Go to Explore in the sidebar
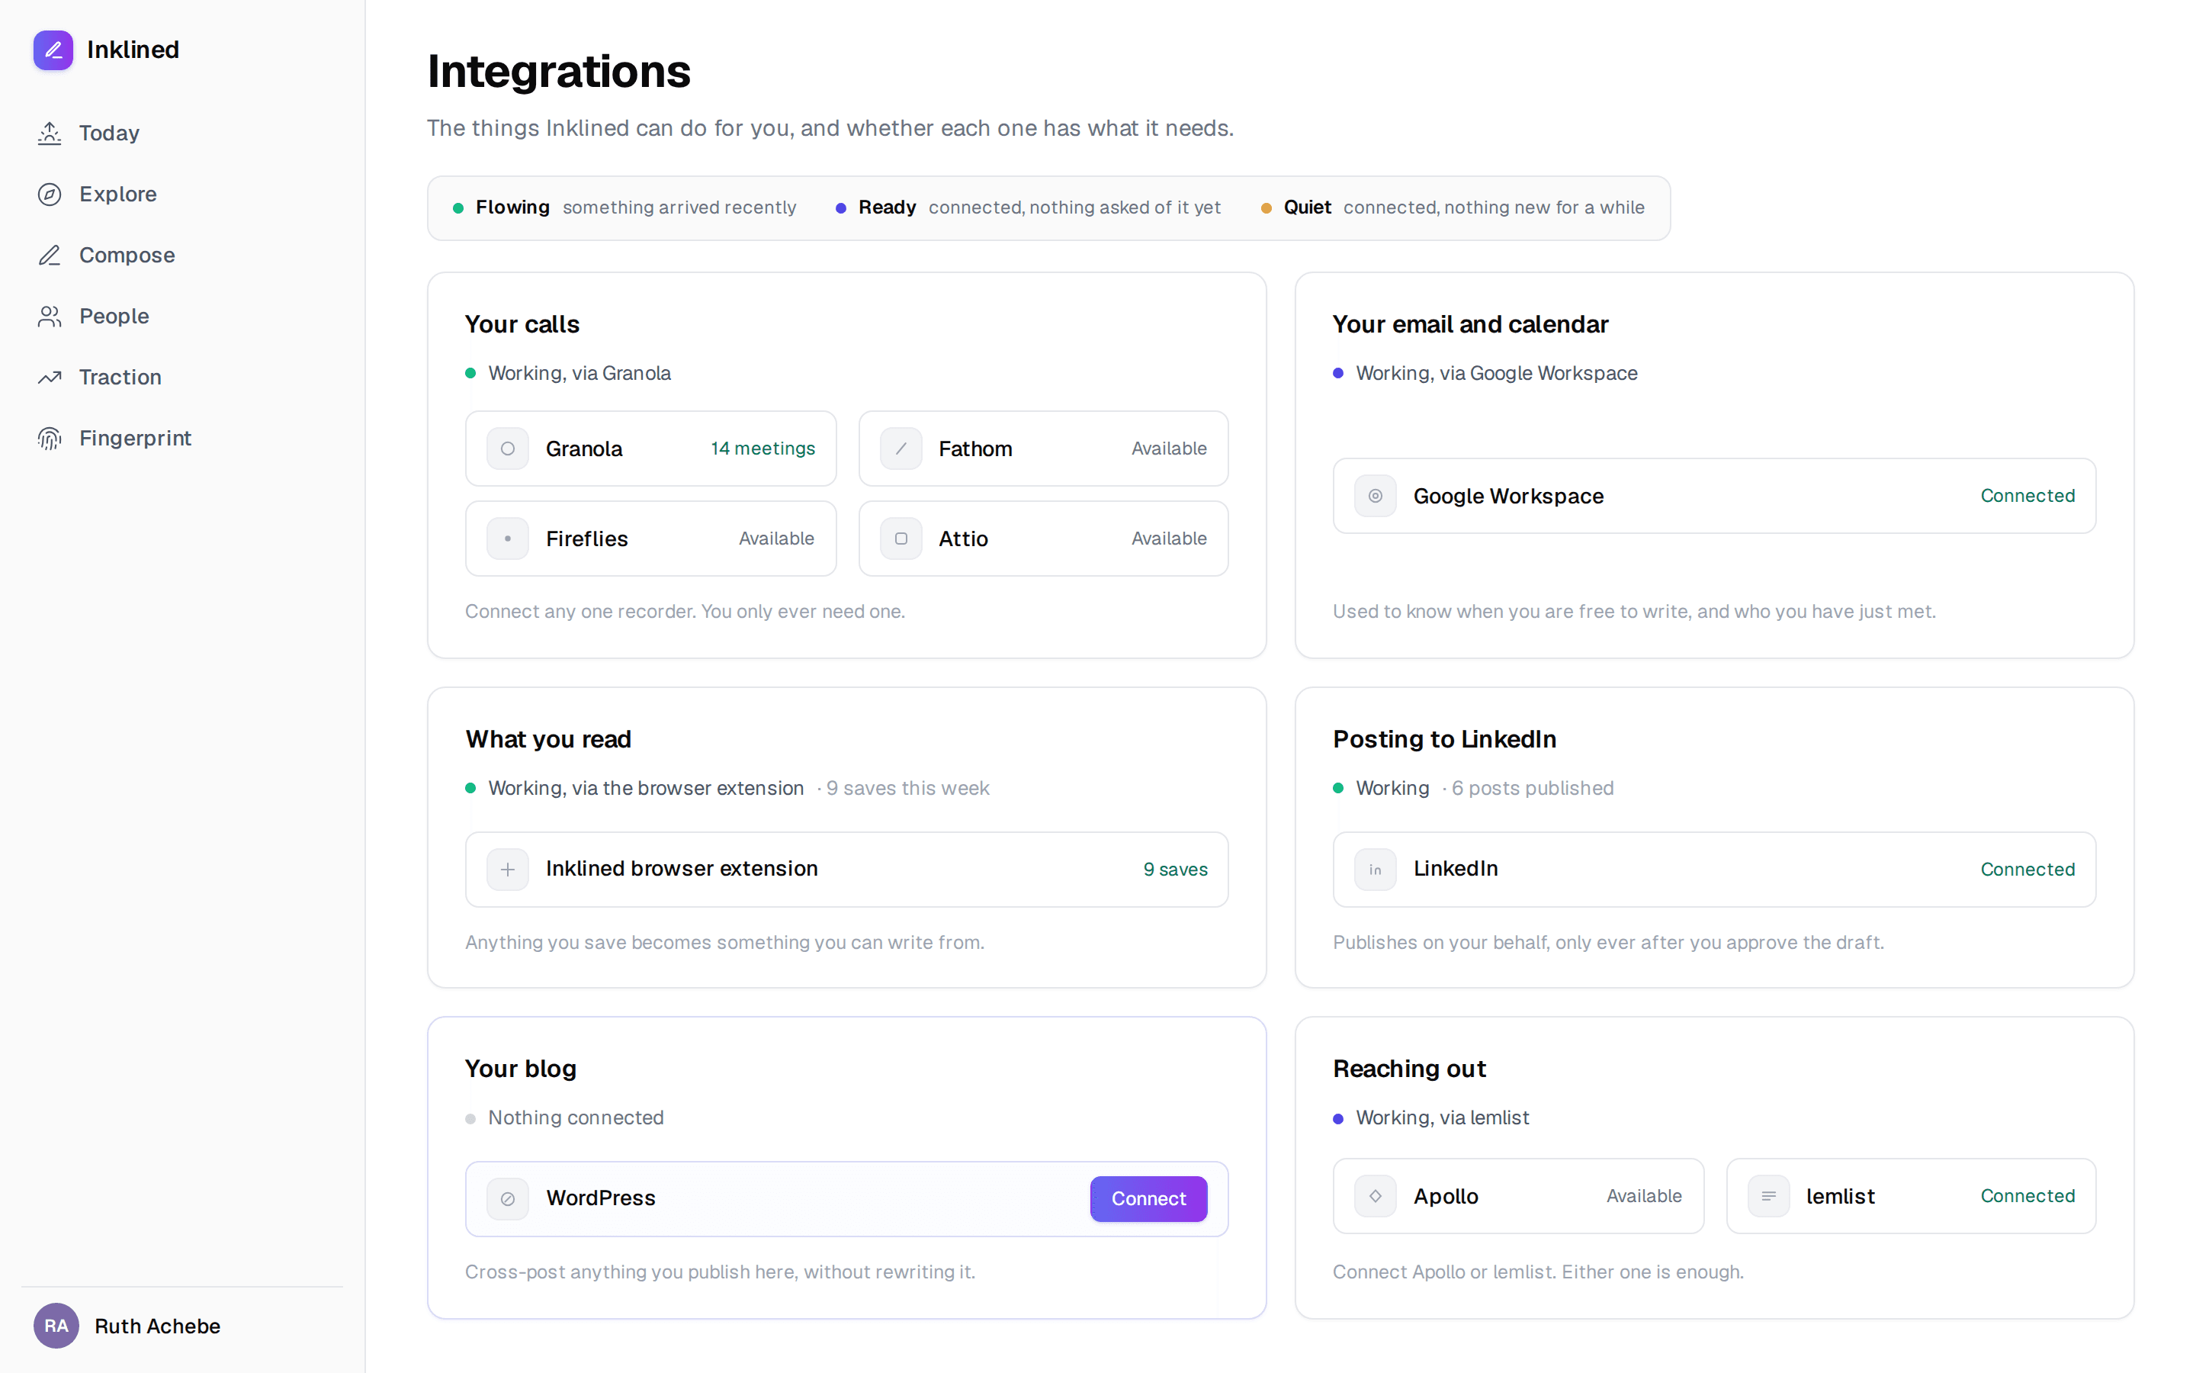Image resolution: width=2196 pixels, height=1373 pixels. pyautogui.click(x=182, y=195)
